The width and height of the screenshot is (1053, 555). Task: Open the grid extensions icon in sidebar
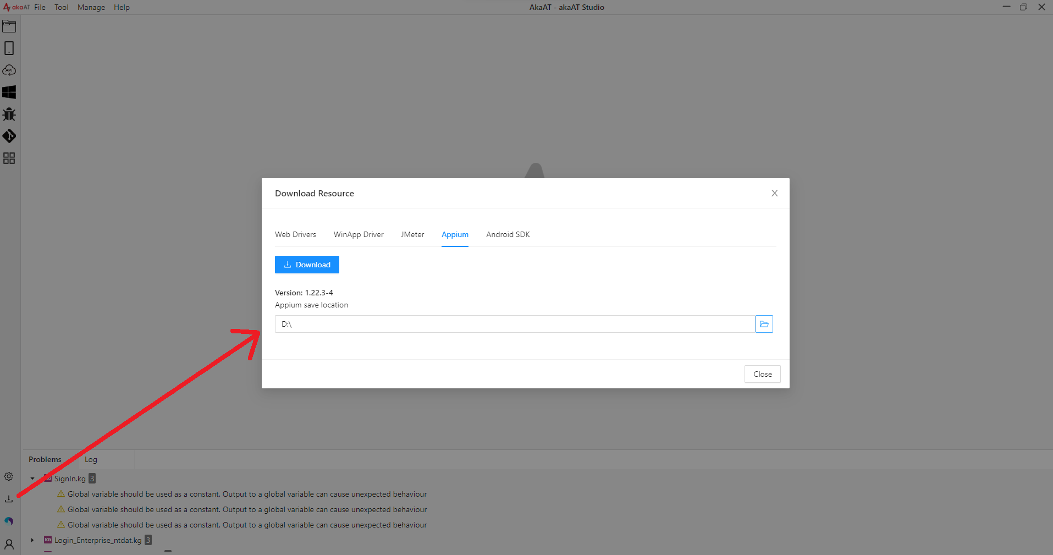pyautogui.click(x=9, y=158)
